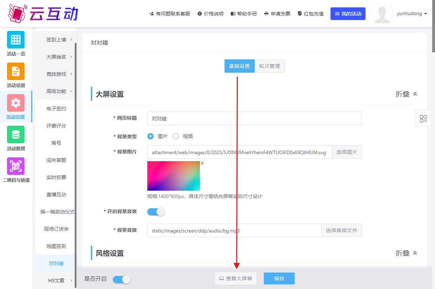Click the 网页标题 input field
This screenshot has height=289, width=435.
click(254, 118)
